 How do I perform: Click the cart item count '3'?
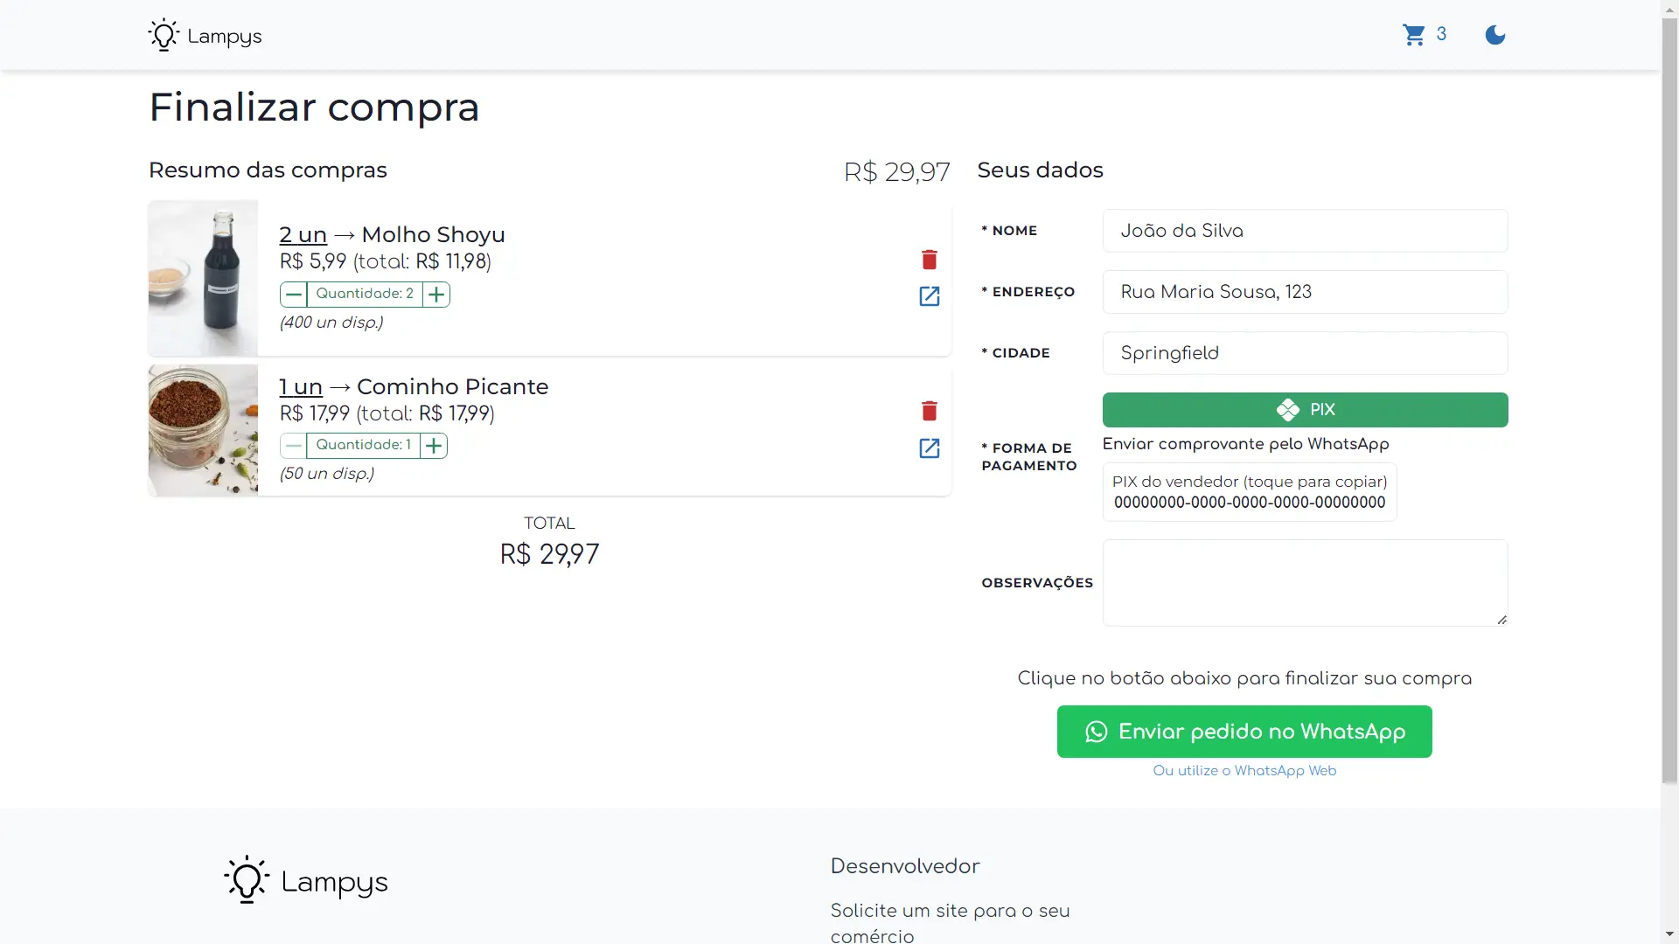[1441, 34]
